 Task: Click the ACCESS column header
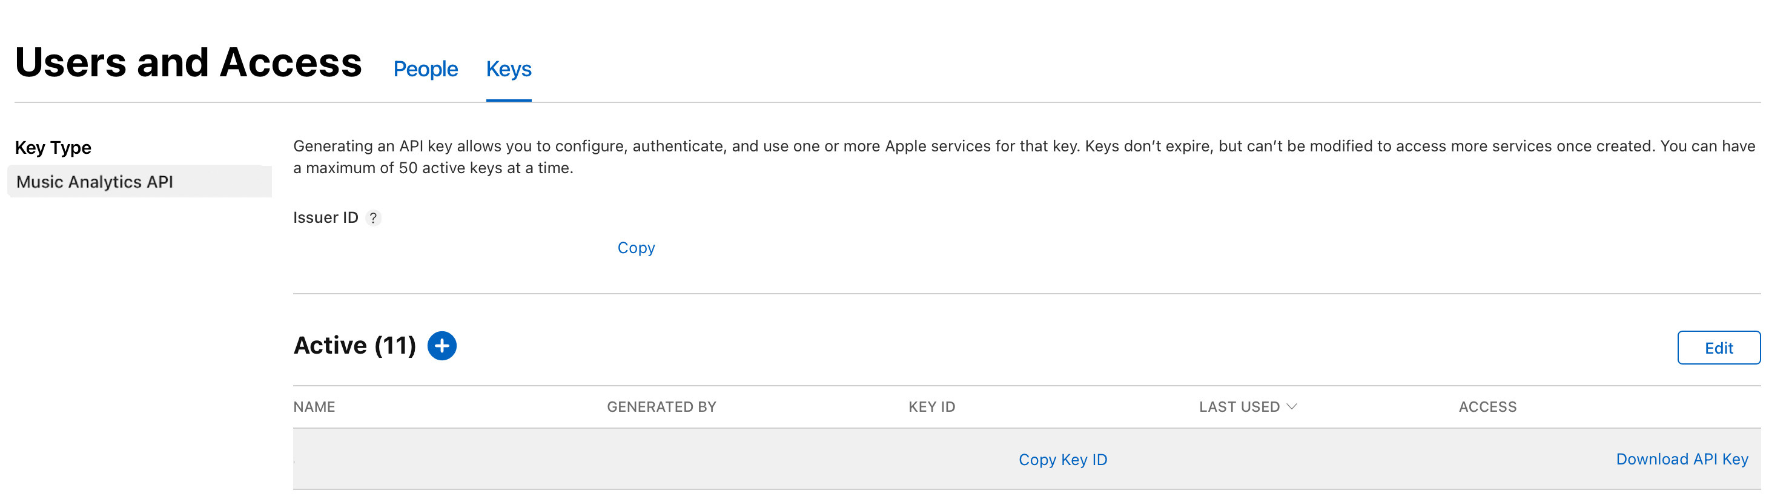(x=1487, y=407)
